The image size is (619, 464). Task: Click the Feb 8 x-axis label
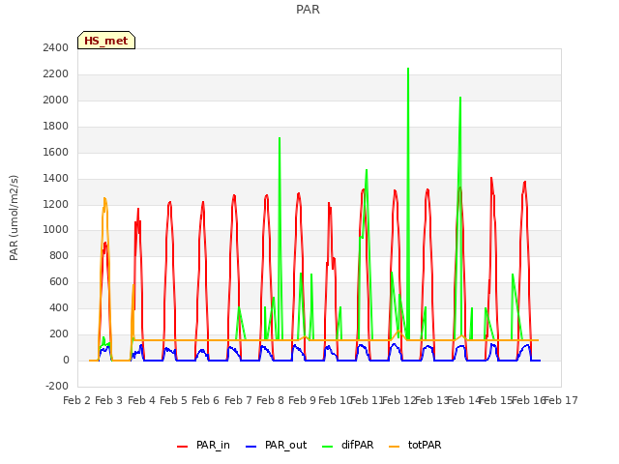(x=271, y=400)
